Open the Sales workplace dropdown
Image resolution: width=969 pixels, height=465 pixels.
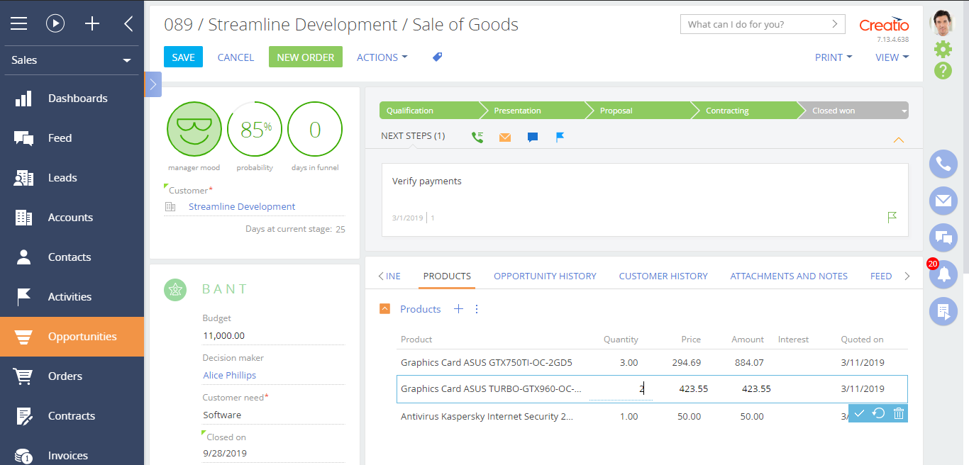click(72, 60)
